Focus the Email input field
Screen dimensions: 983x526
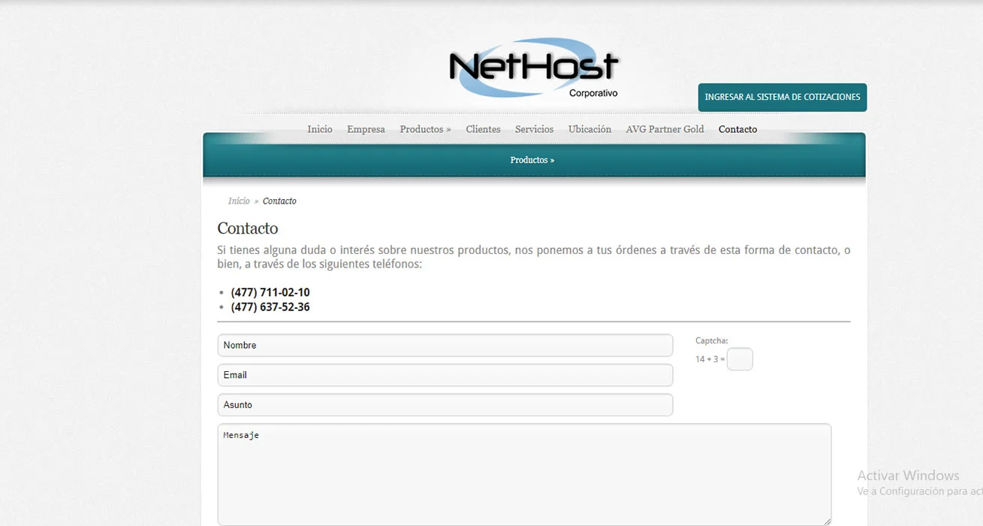coord(445,375)
